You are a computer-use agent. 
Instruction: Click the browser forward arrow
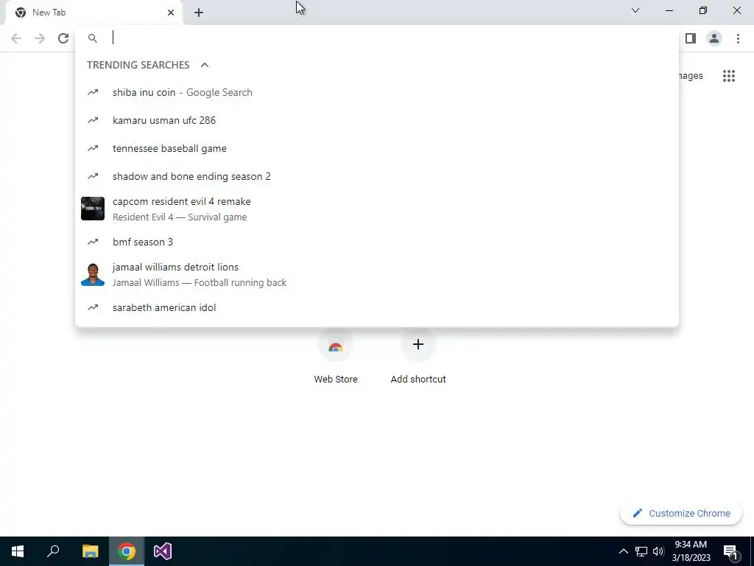coord(40,38)
